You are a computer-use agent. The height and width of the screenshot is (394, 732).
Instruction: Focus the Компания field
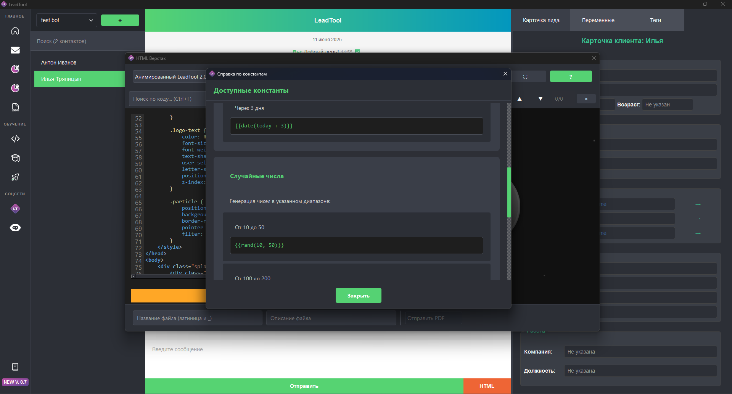640,352
